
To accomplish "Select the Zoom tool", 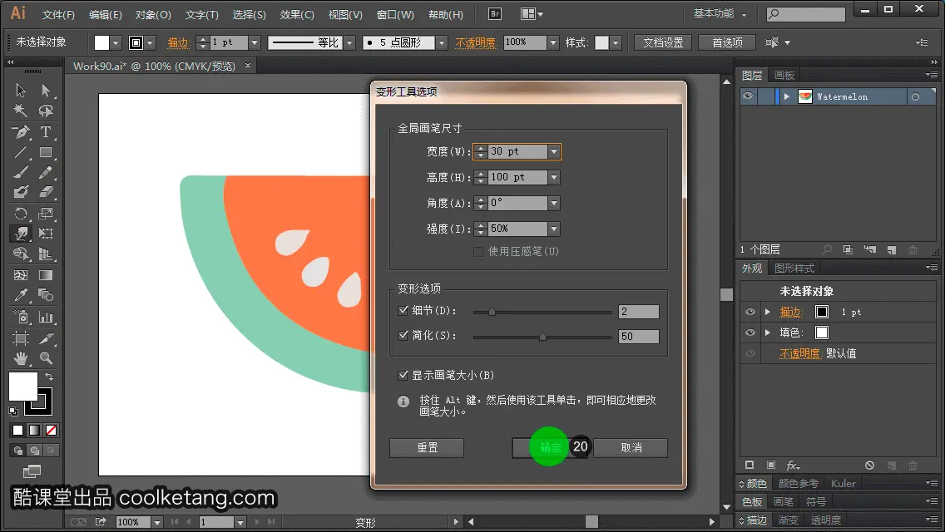I will [x=46, y=358].
